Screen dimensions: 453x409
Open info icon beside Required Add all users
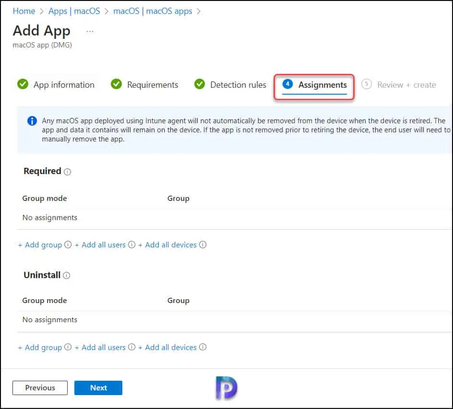[x=132, y=245]
